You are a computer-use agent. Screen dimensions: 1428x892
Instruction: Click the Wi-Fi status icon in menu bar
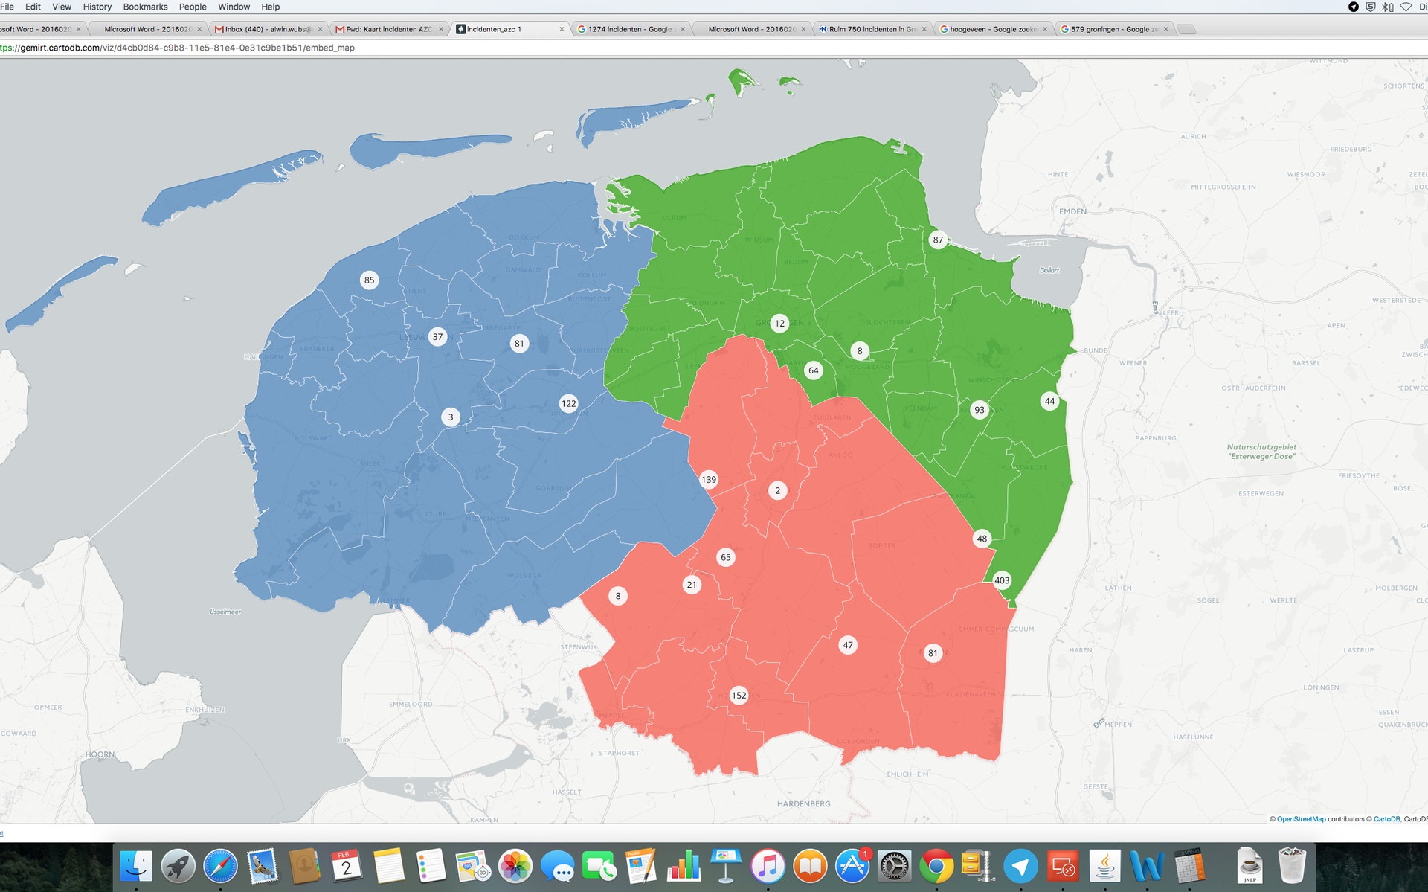pos(1406,7)
